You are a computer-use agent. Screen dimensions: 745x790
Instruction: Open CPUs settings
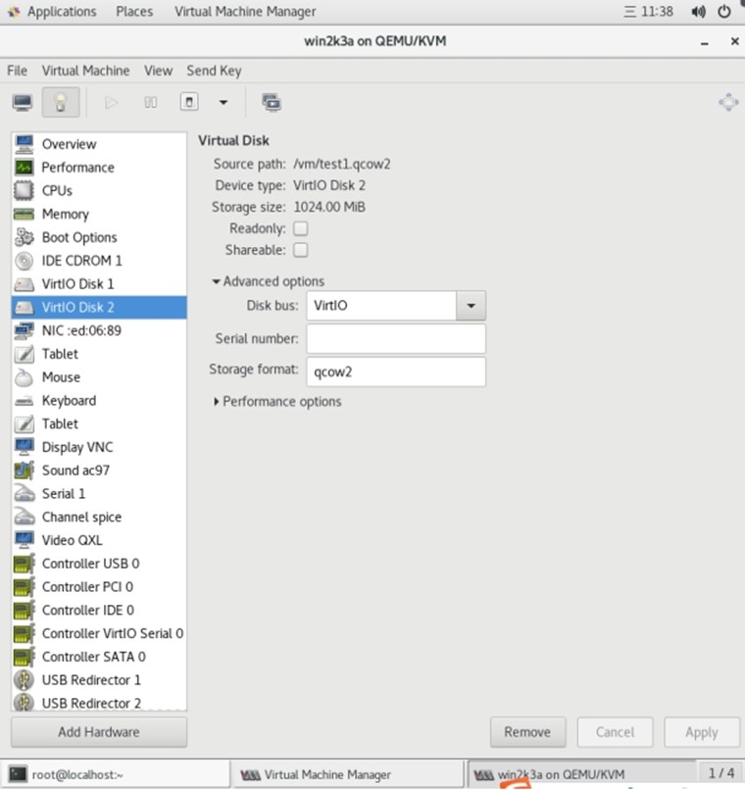click(x=99, y=190)
